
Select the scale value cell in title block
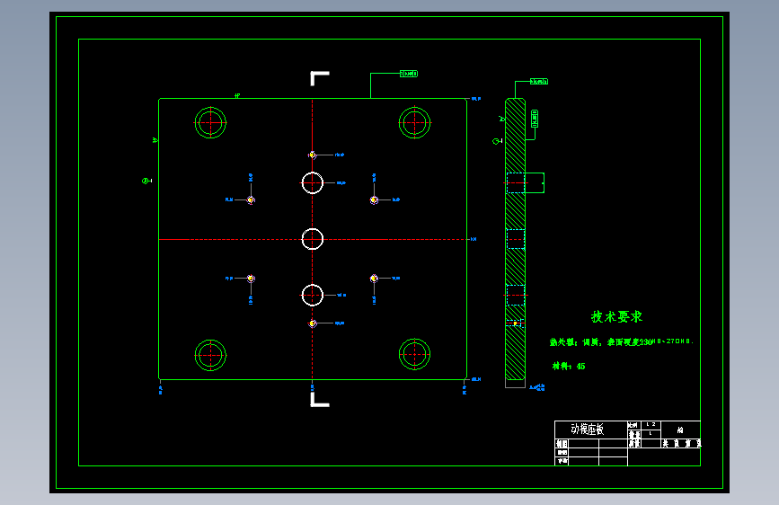click(651, 425)
